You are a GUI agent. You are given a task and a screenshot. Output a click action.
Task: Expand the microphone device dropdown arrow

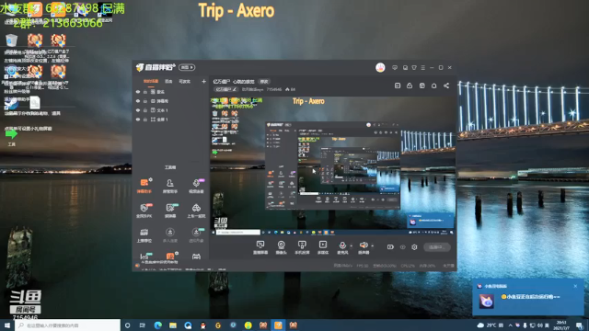click(352, 246)
